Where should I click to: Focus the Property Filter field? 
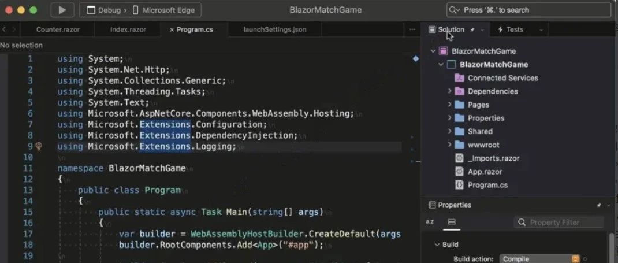(x=559, y=223)
